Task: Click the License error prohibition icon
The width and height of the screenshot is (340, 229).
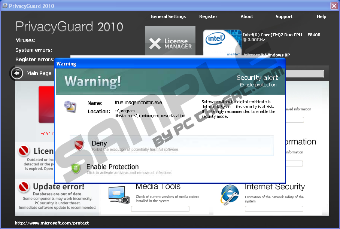Action: [x=24, y=150]
